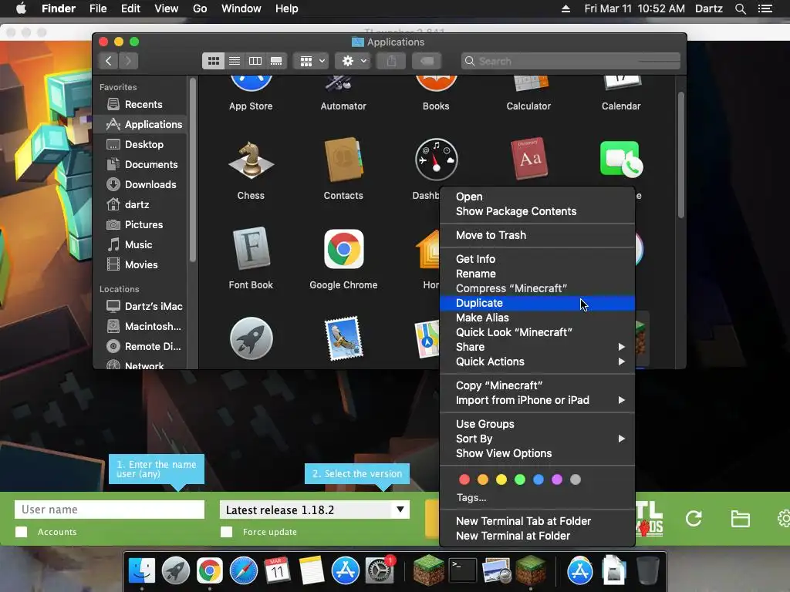Switch Finder to icon view

coord(214,61)
